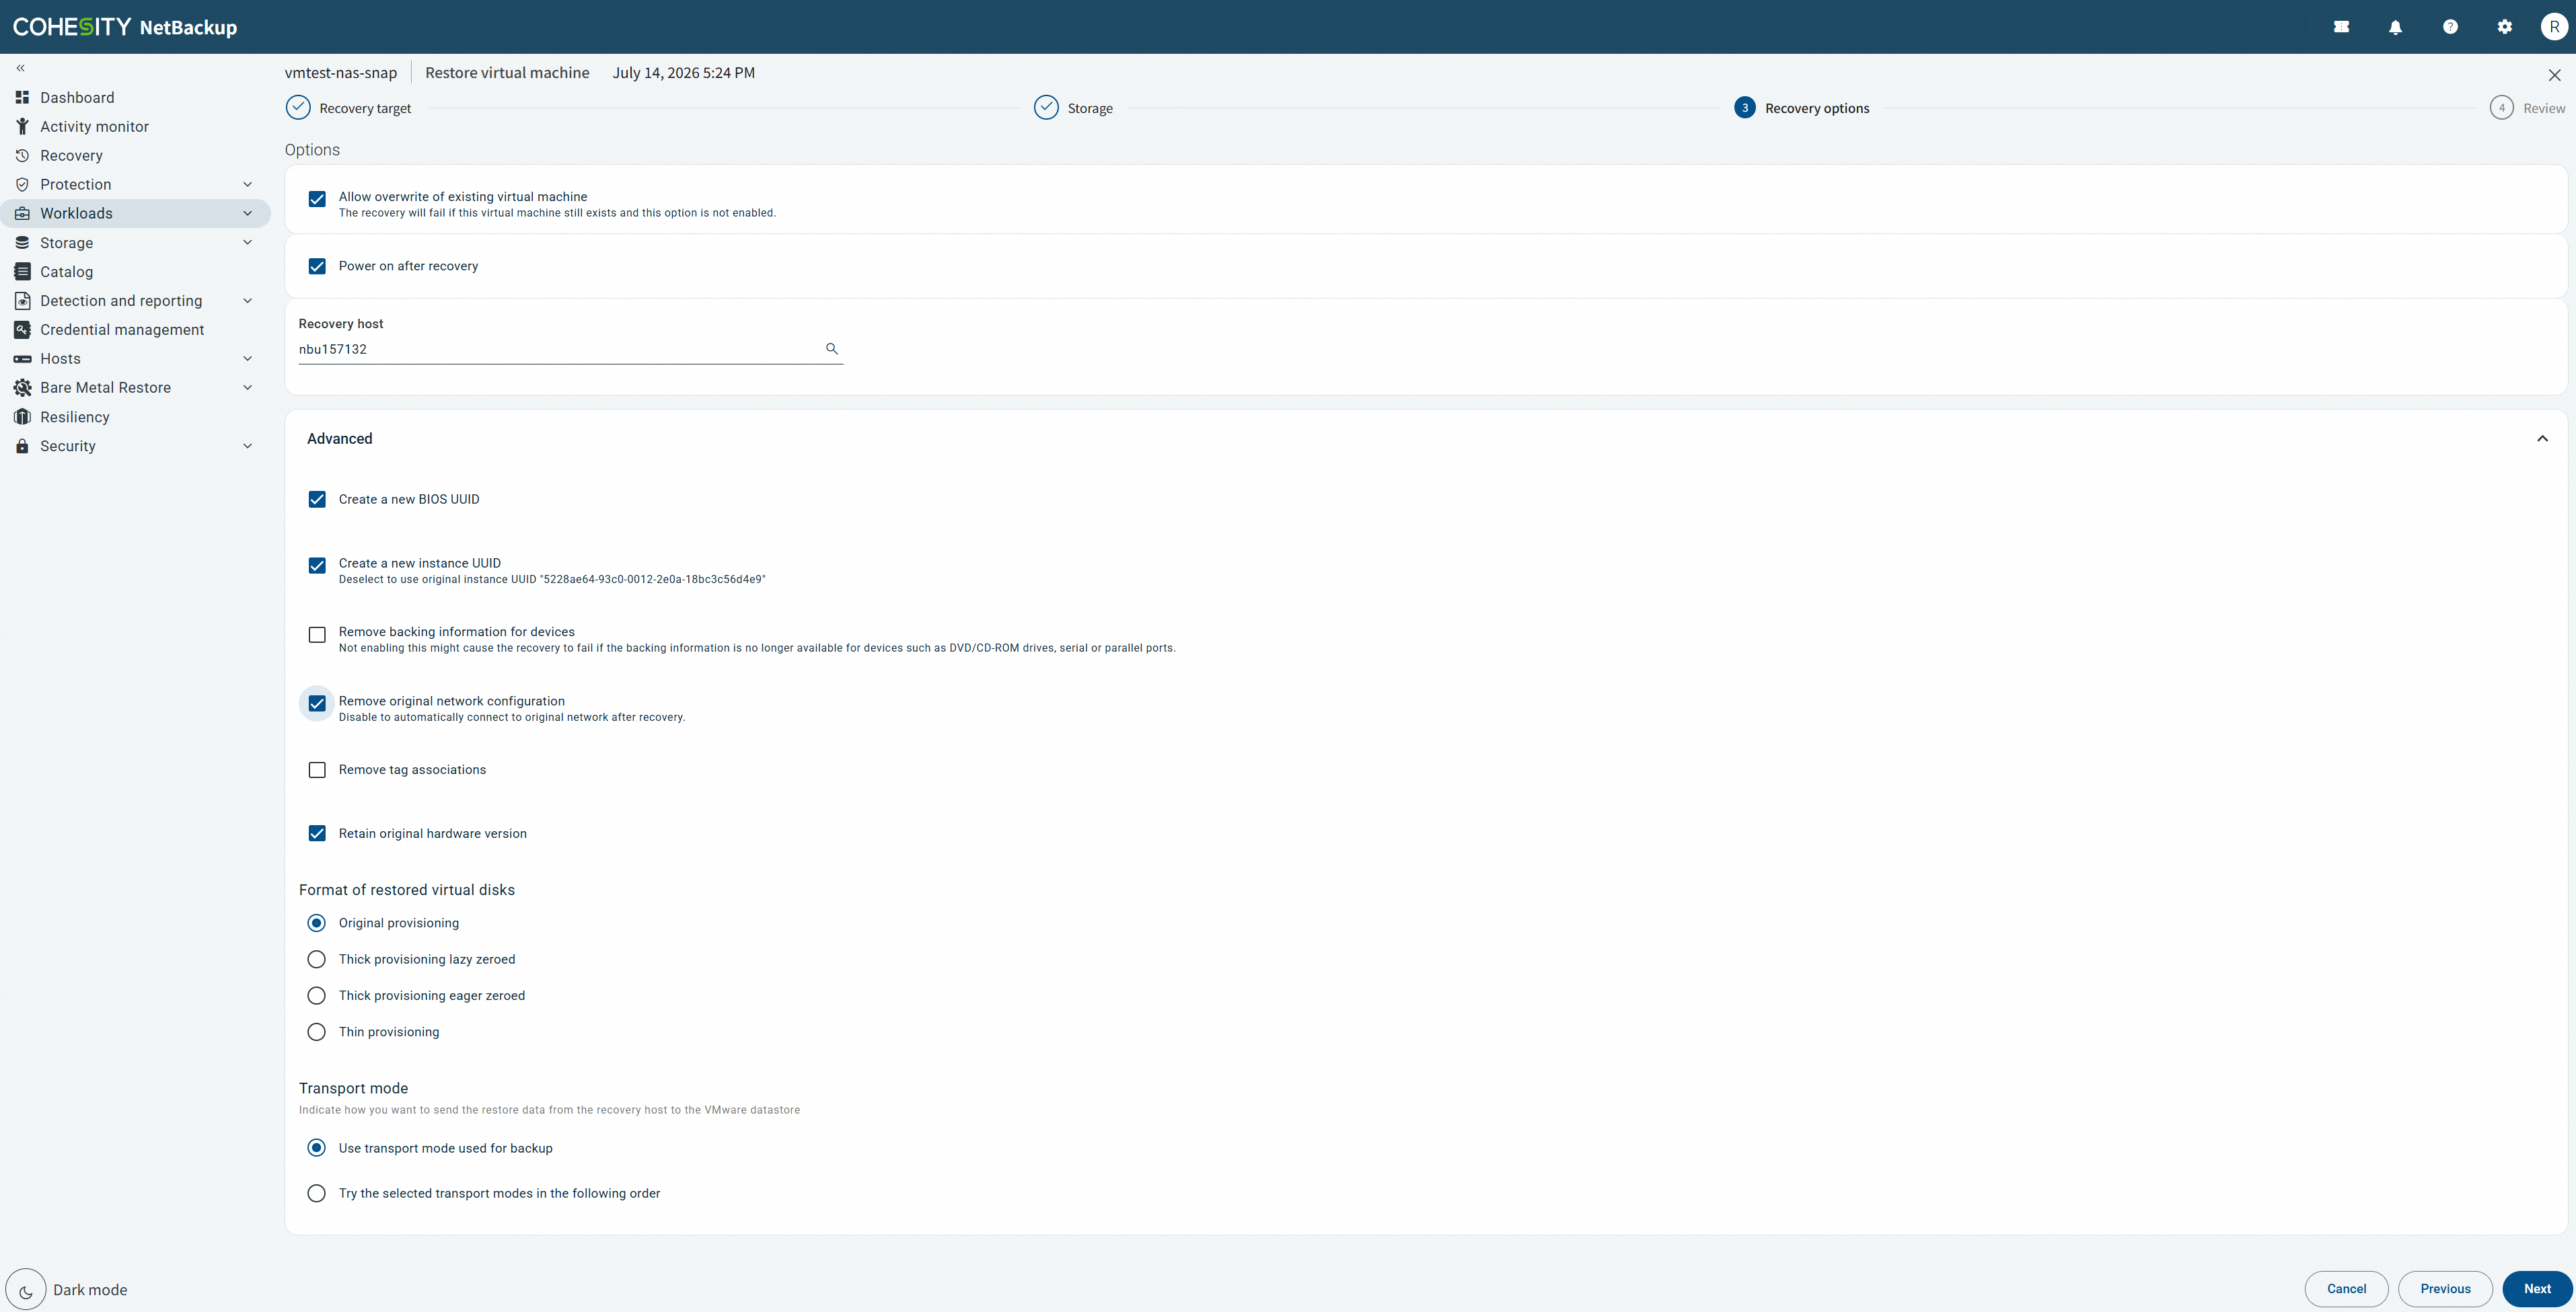Uncheck Create a new instance UUID
Screen dimensions: 2576x1312
point(317,566)
